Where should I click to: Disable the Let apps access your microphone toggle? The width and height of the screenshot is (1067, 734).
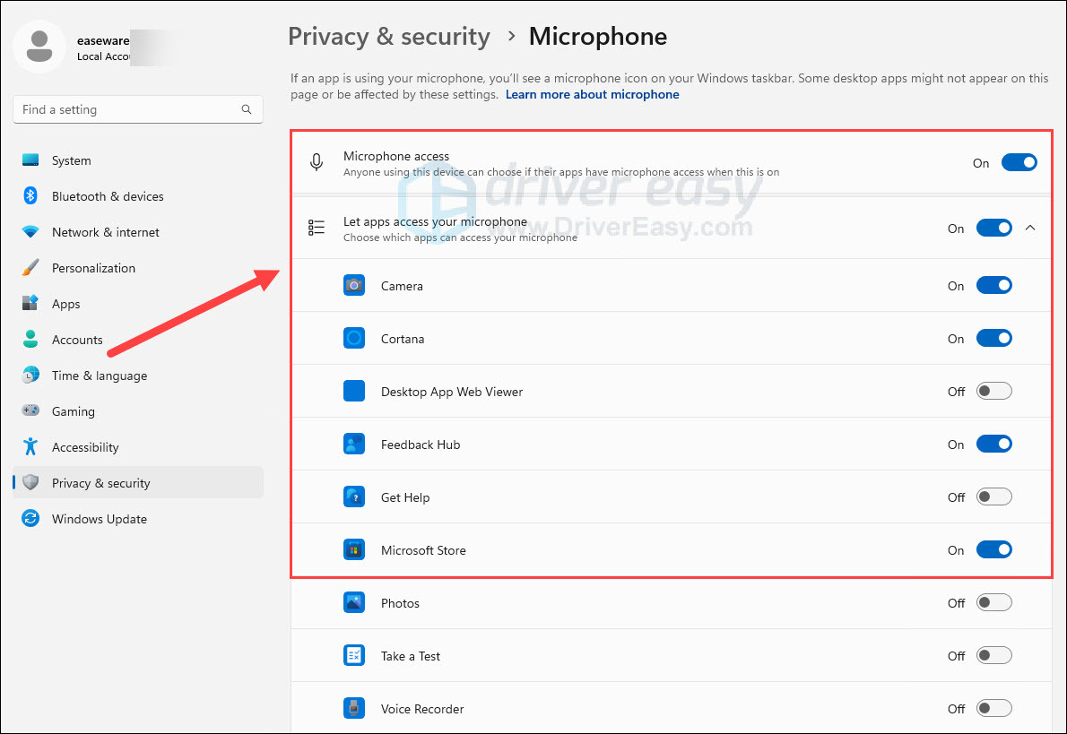[993, 228]
